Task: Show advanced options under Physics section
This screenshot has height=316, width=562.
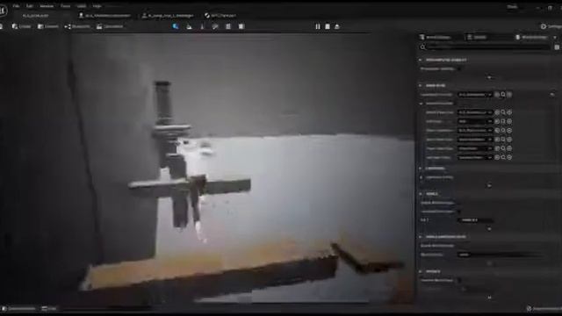Action: click(x=489, y=298)
